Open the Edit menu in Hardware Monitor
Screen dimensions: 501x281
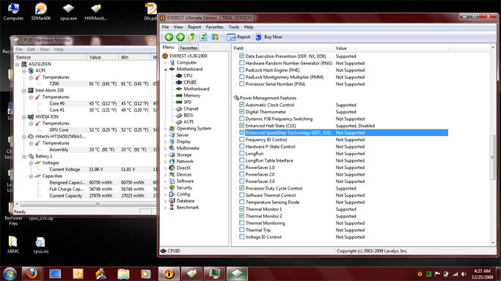point(31,49)
